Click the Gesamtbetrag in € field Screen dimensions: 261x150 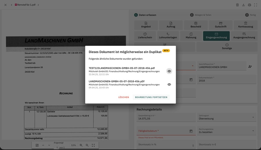(166, 117)
